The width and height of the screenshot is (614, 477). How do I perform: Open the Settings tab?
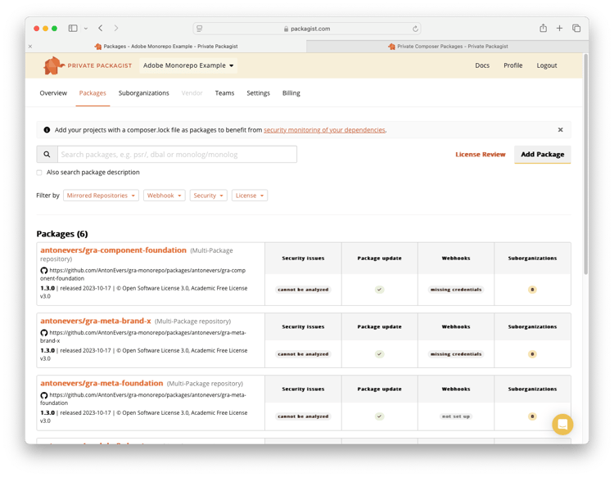tap(258, 93)
